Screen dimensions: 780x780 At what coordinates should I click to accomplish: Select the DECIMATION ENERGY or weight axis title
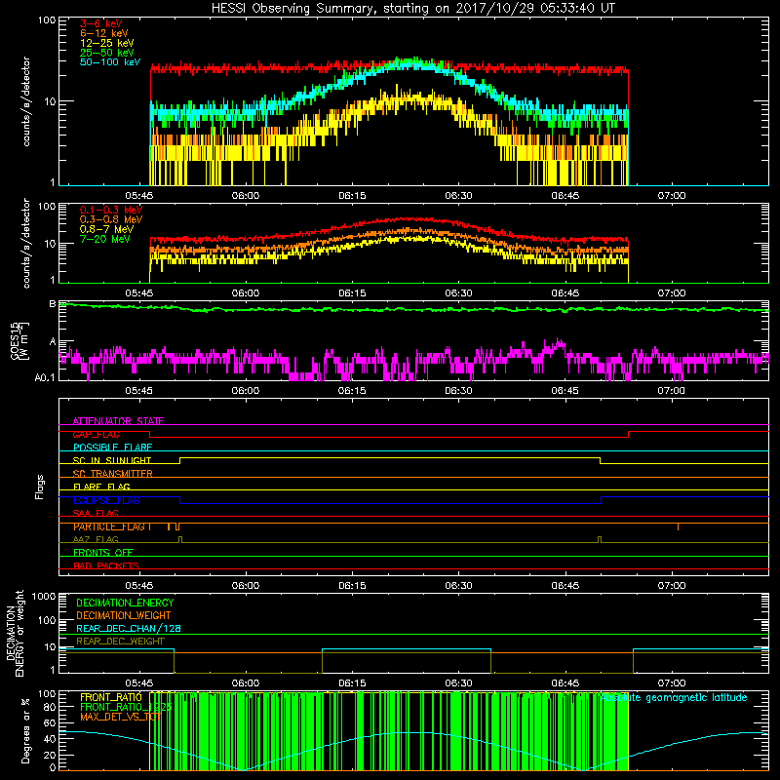[15, 633]
